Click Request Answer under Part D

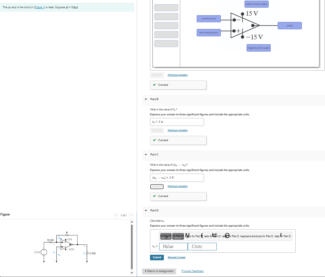point(176,257)
